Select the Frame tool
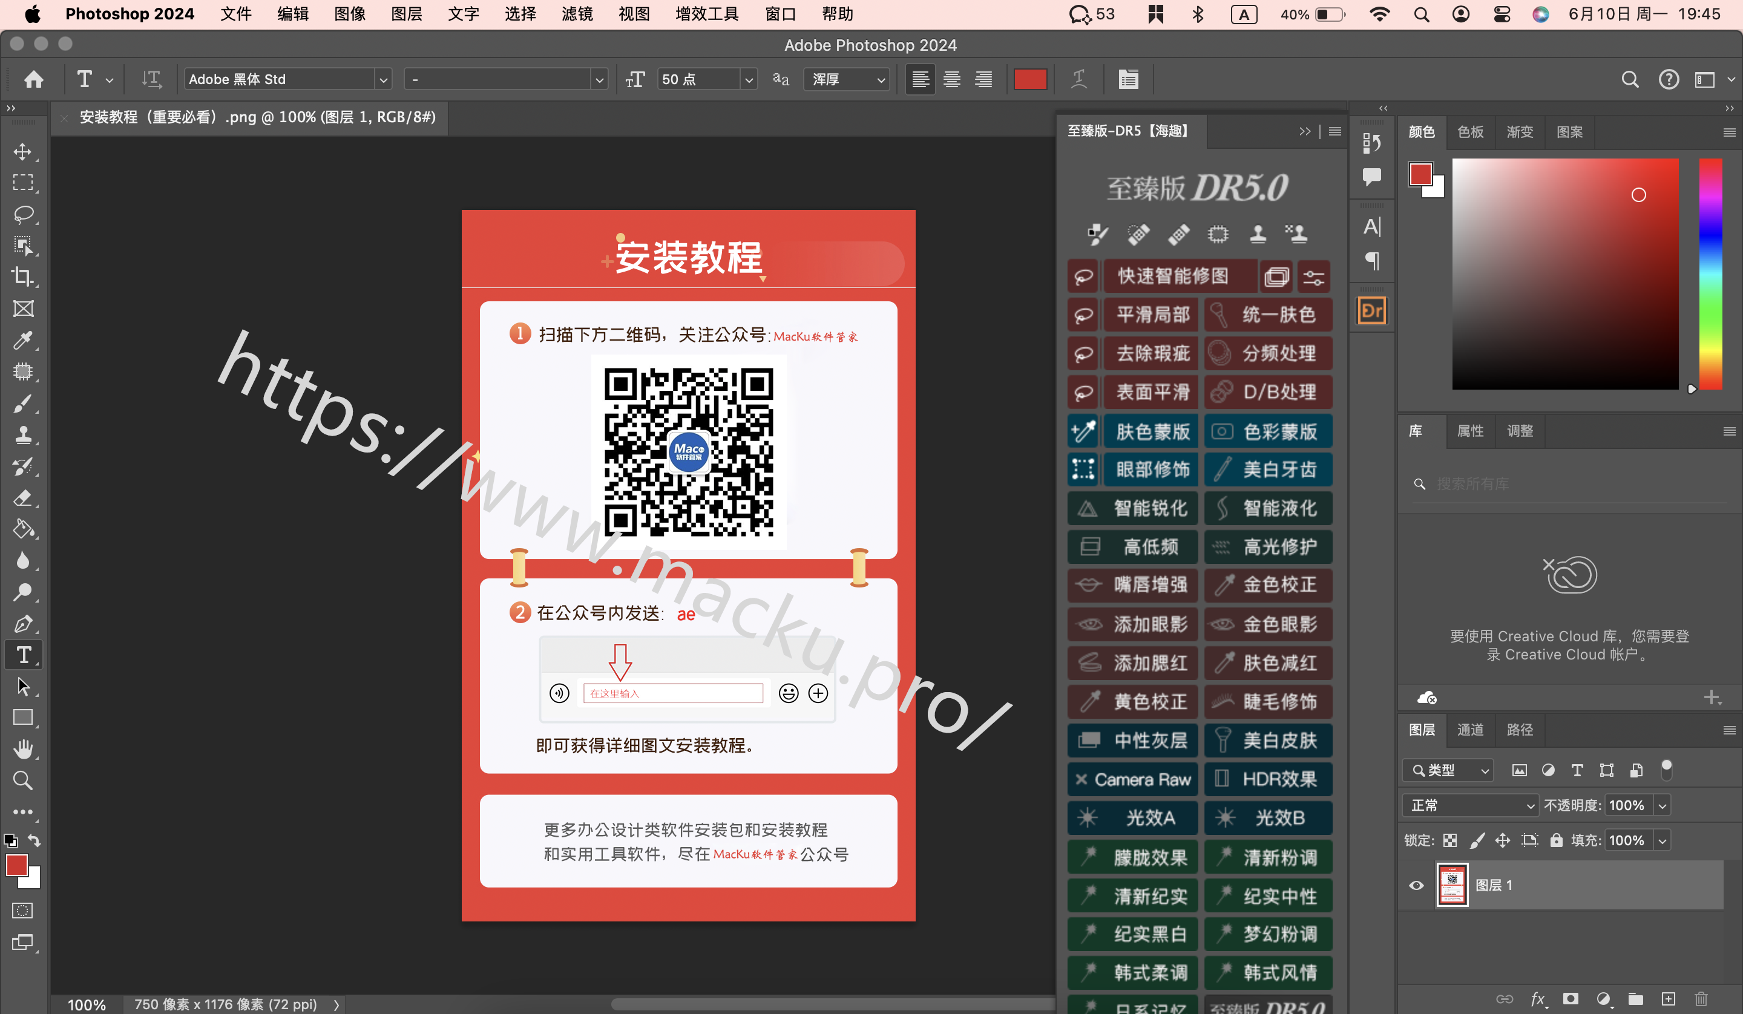This screenshot has width=1743, height=1014. [x=24, y=309]
